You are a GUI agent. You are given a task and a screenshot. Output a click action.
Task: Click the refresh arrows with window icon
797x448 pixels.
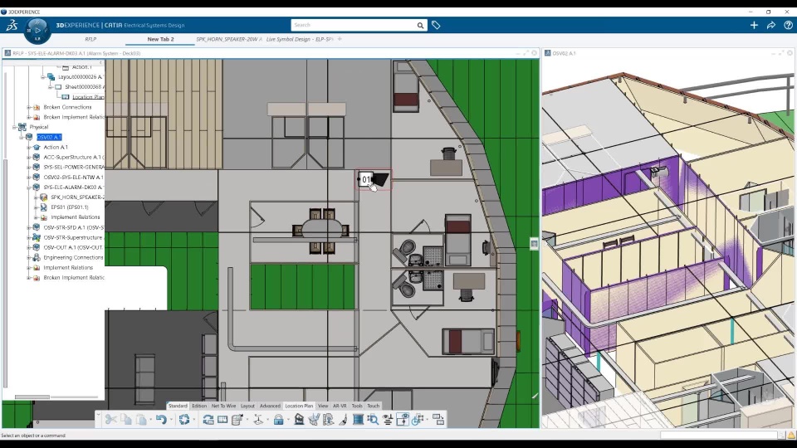click(208, 420)
